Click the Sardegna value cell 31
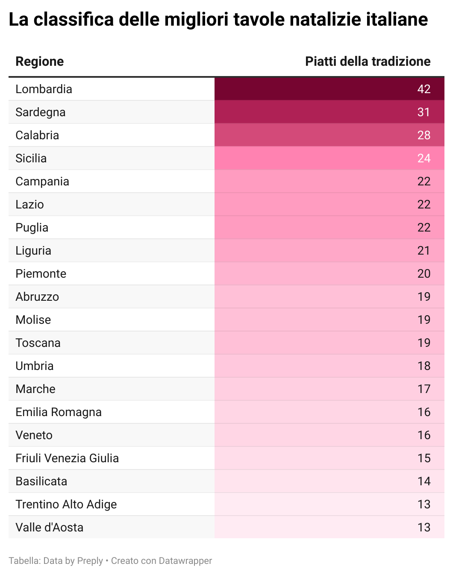The width and height of the screenshot is (453, 575). [329, 112]
